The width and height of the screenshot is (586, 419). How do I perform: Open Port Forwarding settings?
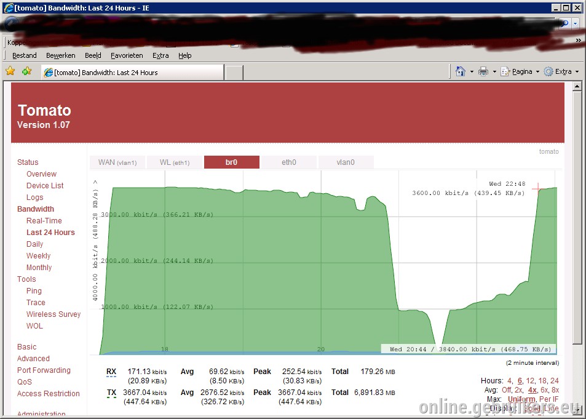click(x=44, y=370)
